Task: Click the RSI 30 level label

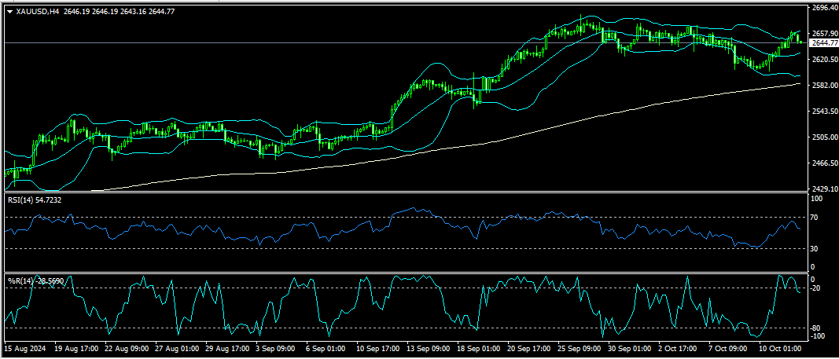Action: pyautogui.click(x=814, y=249)
